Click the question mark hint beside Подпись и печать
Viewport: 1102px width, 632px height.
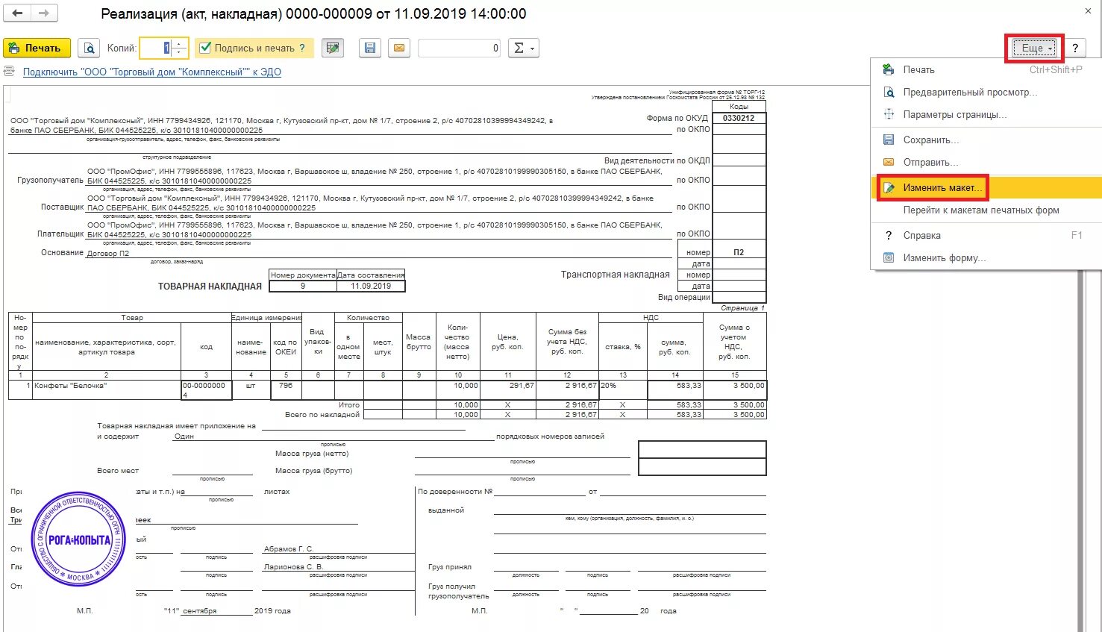click(302, 48)
